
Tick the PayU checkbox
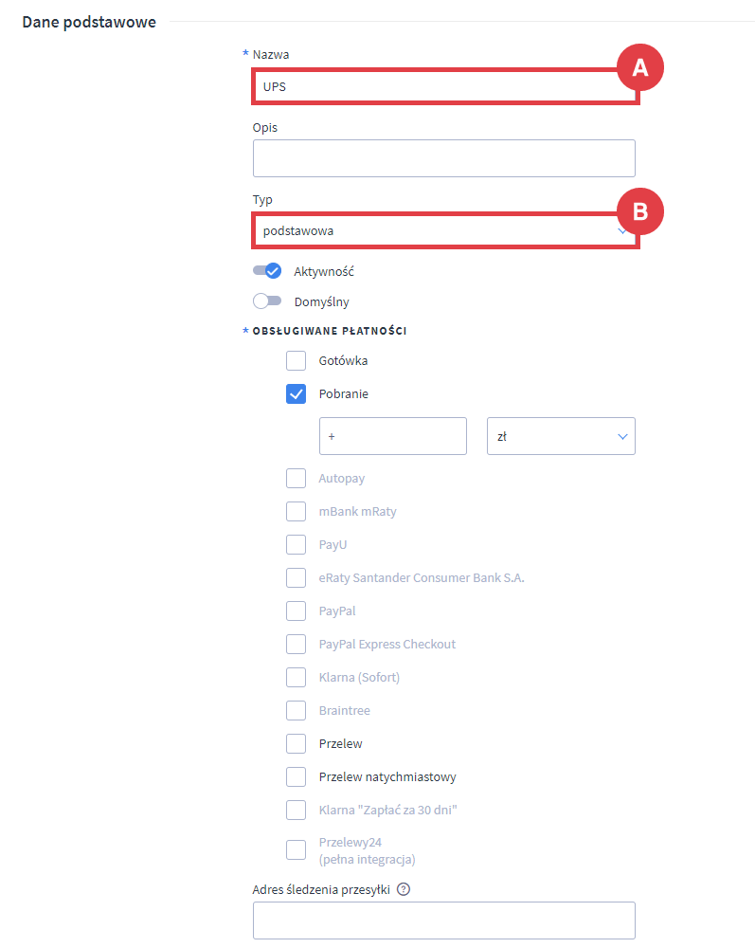coord(296,545)
